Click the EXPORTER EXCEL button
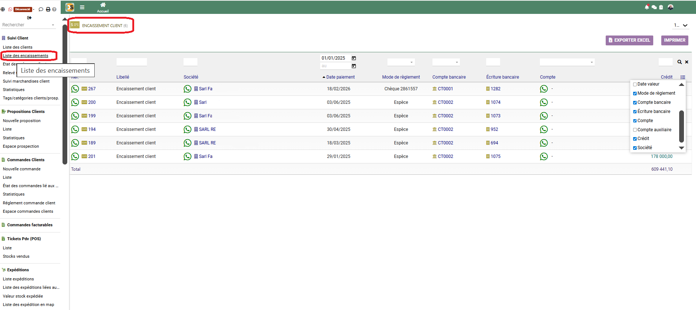Viewport: 696px width, 310px height. [629, 40]
